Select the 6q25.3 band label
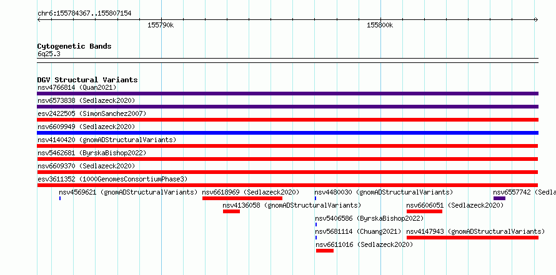Image resolution: width=556 pixels, height=275 pixels. click(x=49, y=54)
